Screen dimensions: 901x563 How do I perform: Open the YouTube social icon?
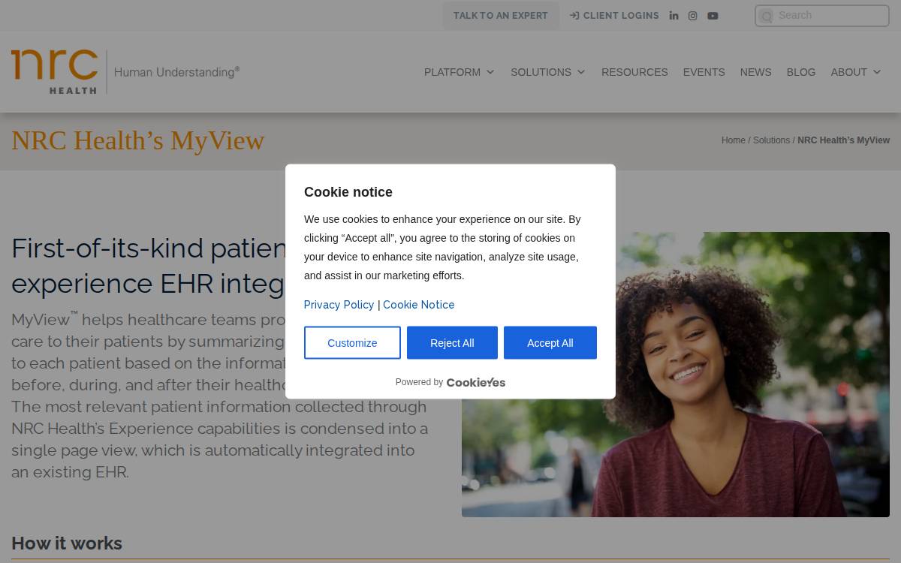coord(713,16)
